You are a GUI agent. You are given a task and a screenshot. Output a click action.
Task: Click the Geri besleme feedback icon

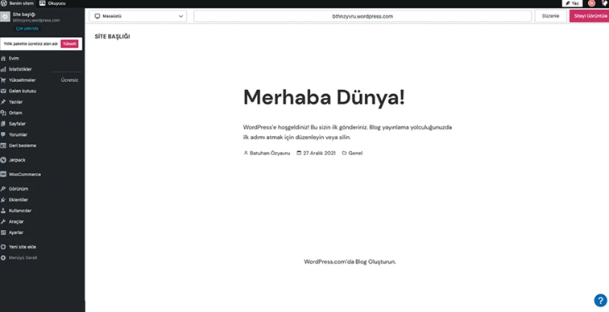coord(3,146)
